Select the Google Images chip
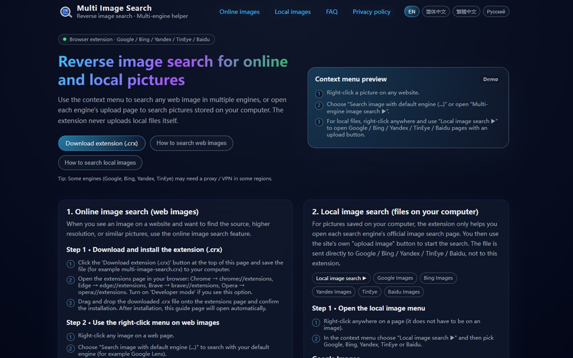Screen dimensions: 573x358 coord(395,278)
